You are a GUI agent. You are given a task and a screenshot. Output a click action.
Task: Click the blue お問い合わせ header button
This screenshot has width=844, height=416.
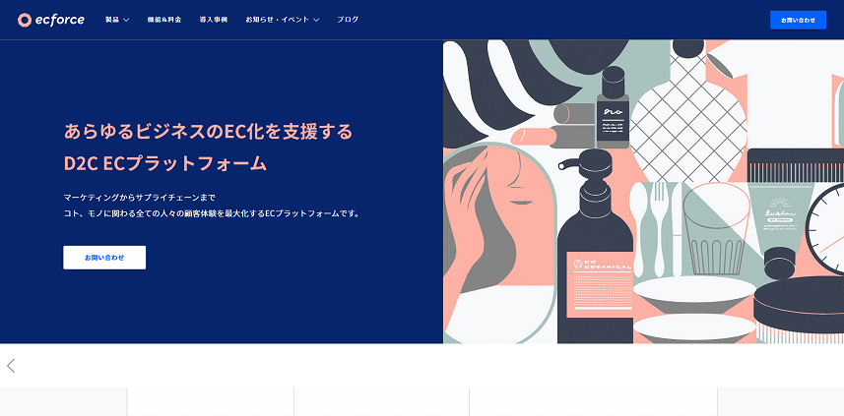798,20
